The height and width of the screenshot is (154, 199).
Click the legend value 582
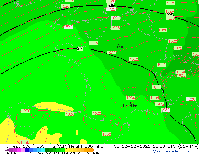[x=81, y=153]
